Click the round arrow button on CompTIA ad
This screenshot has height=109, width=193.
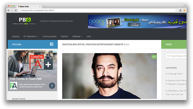[52, 86]
